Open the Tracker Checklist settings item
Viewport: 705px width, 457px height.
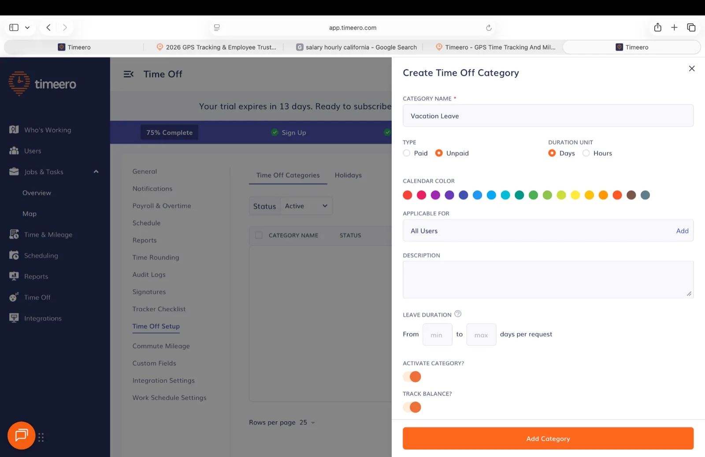coord(159,309)
